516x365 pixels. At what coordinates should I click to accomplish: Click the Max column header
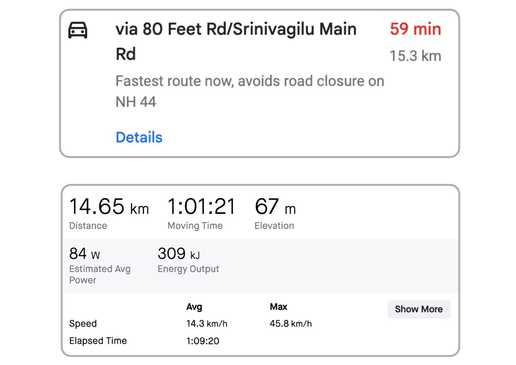click(x=278, y=307)
